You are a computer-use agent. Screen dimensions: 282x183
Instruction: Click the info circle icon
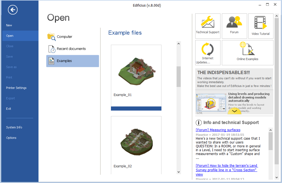click(199, 123)
